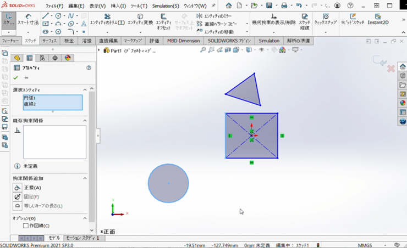Select the sketch Text tool
The image size is (407, 248).
click(84, 24)
